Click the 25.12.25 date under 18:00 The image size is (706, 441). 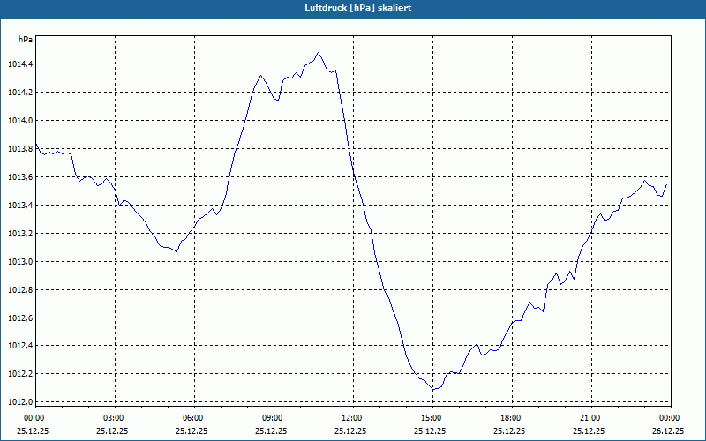coord(509,430)
